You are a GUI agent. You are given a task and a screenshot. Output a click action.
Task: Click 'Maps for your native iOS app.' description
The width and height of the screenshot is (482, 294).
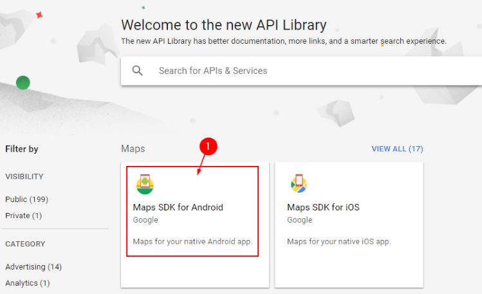pos(338,241)
